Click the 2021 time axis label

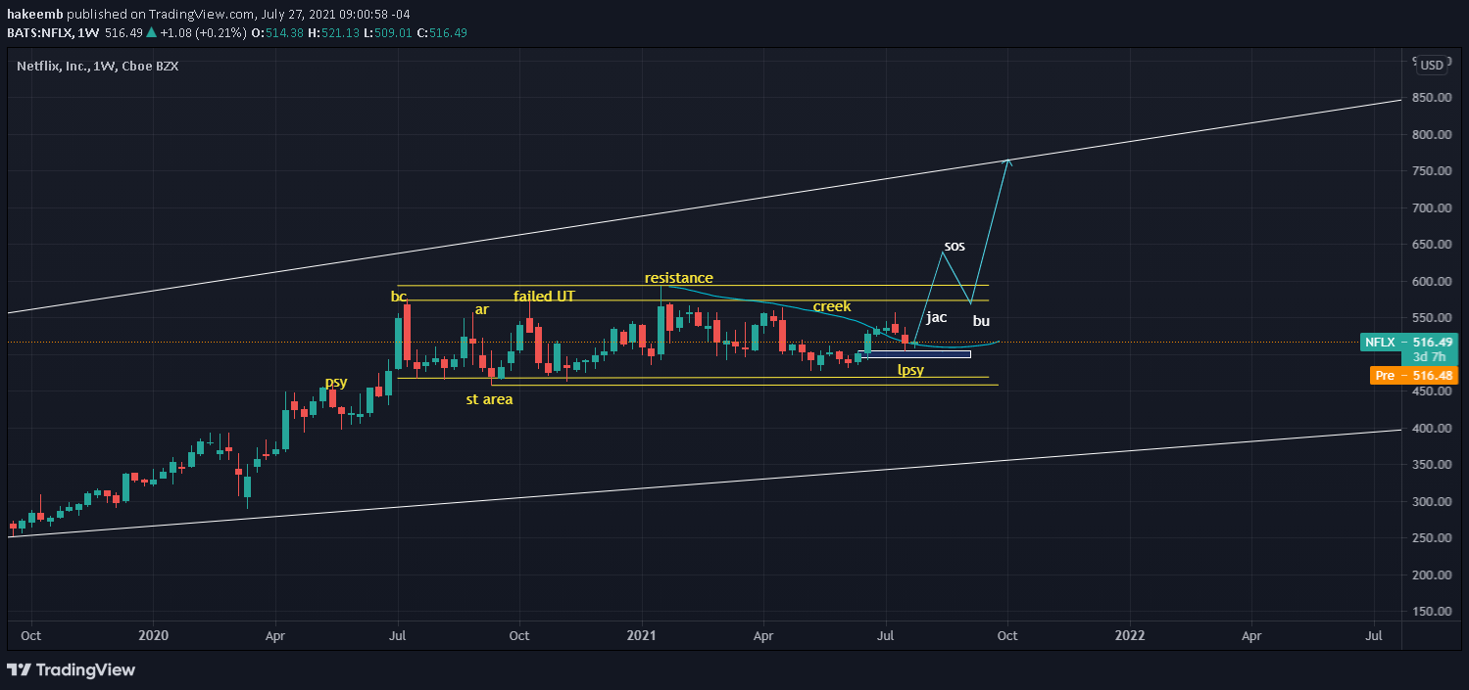[x=642, y=635]
